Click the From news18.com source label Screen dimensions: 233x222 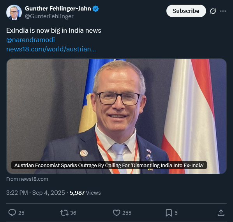(x=27, y=179)
